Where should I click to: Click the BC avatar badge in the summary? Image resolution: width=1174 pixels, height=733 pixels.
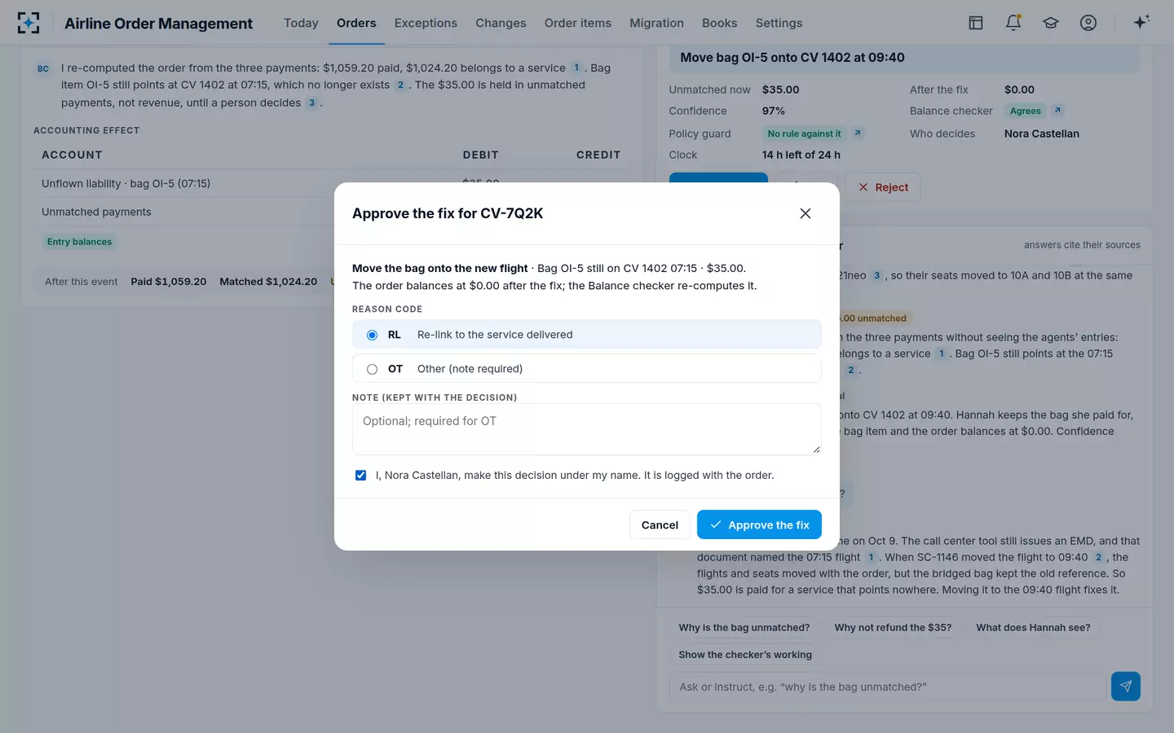[x=43, y=68]
